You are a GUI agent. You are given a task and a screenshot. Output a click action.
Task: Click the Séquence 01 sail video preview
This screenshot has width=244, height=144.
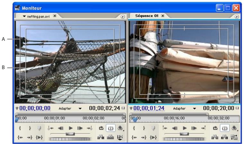pos(184,62)
